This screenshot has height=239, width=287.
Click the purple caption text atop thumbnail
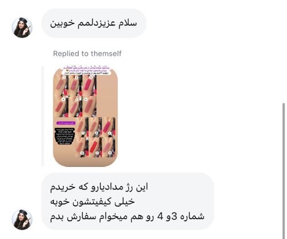tap(87, 70)
